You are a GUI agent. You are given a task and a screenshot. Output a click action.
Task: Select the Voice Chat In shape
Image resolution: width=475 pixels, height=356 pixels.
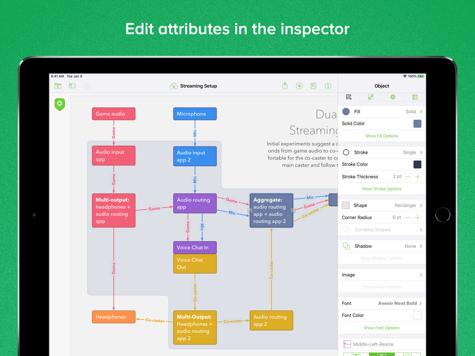click(195, 247)
